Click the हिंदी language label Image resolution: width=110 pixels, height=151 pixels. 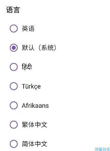[x=27, y=67]
